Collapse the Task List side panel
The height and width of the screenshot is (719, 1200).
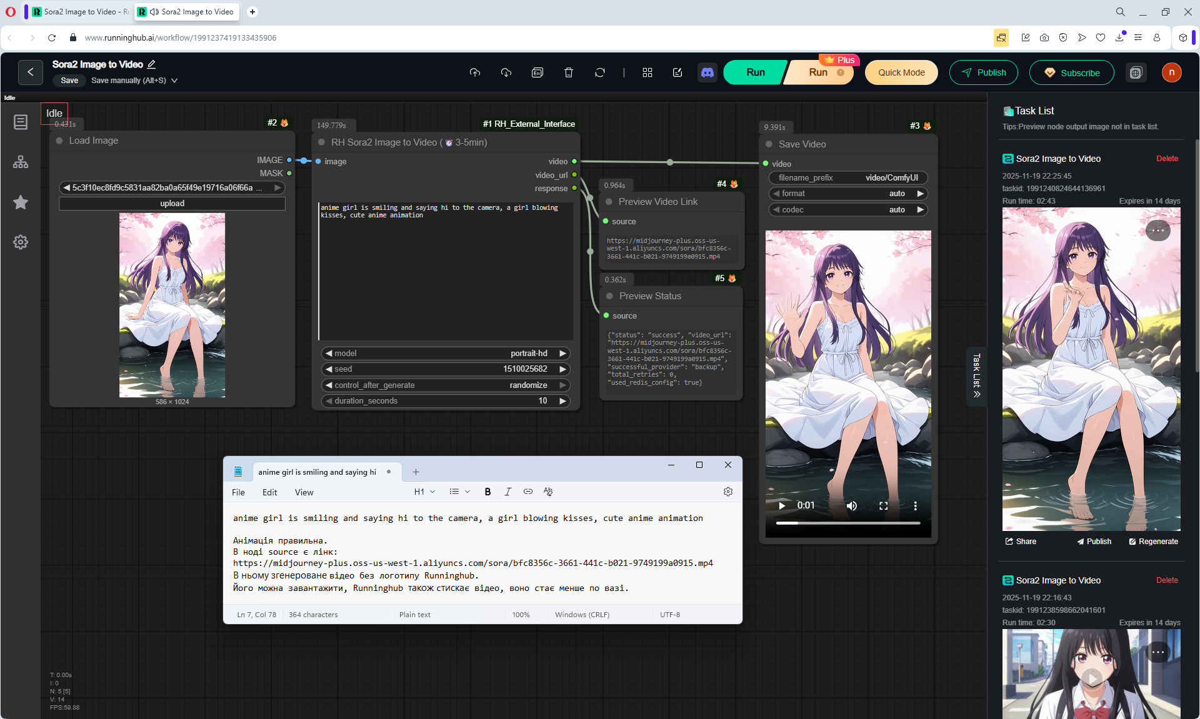click(976, 376)
